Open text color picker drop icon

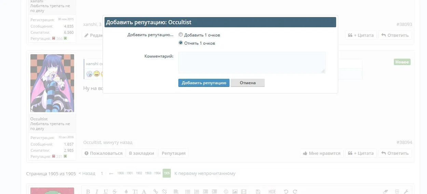126,192
